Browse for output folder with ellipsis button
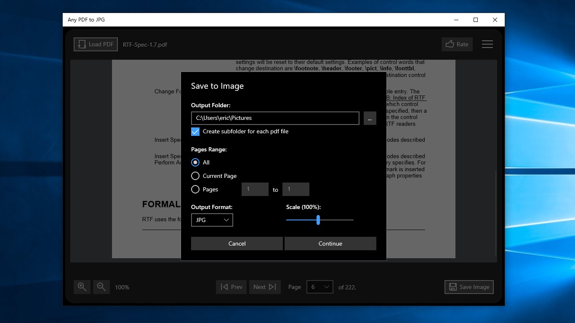This screenshot has width=575, height=323. 370,118
